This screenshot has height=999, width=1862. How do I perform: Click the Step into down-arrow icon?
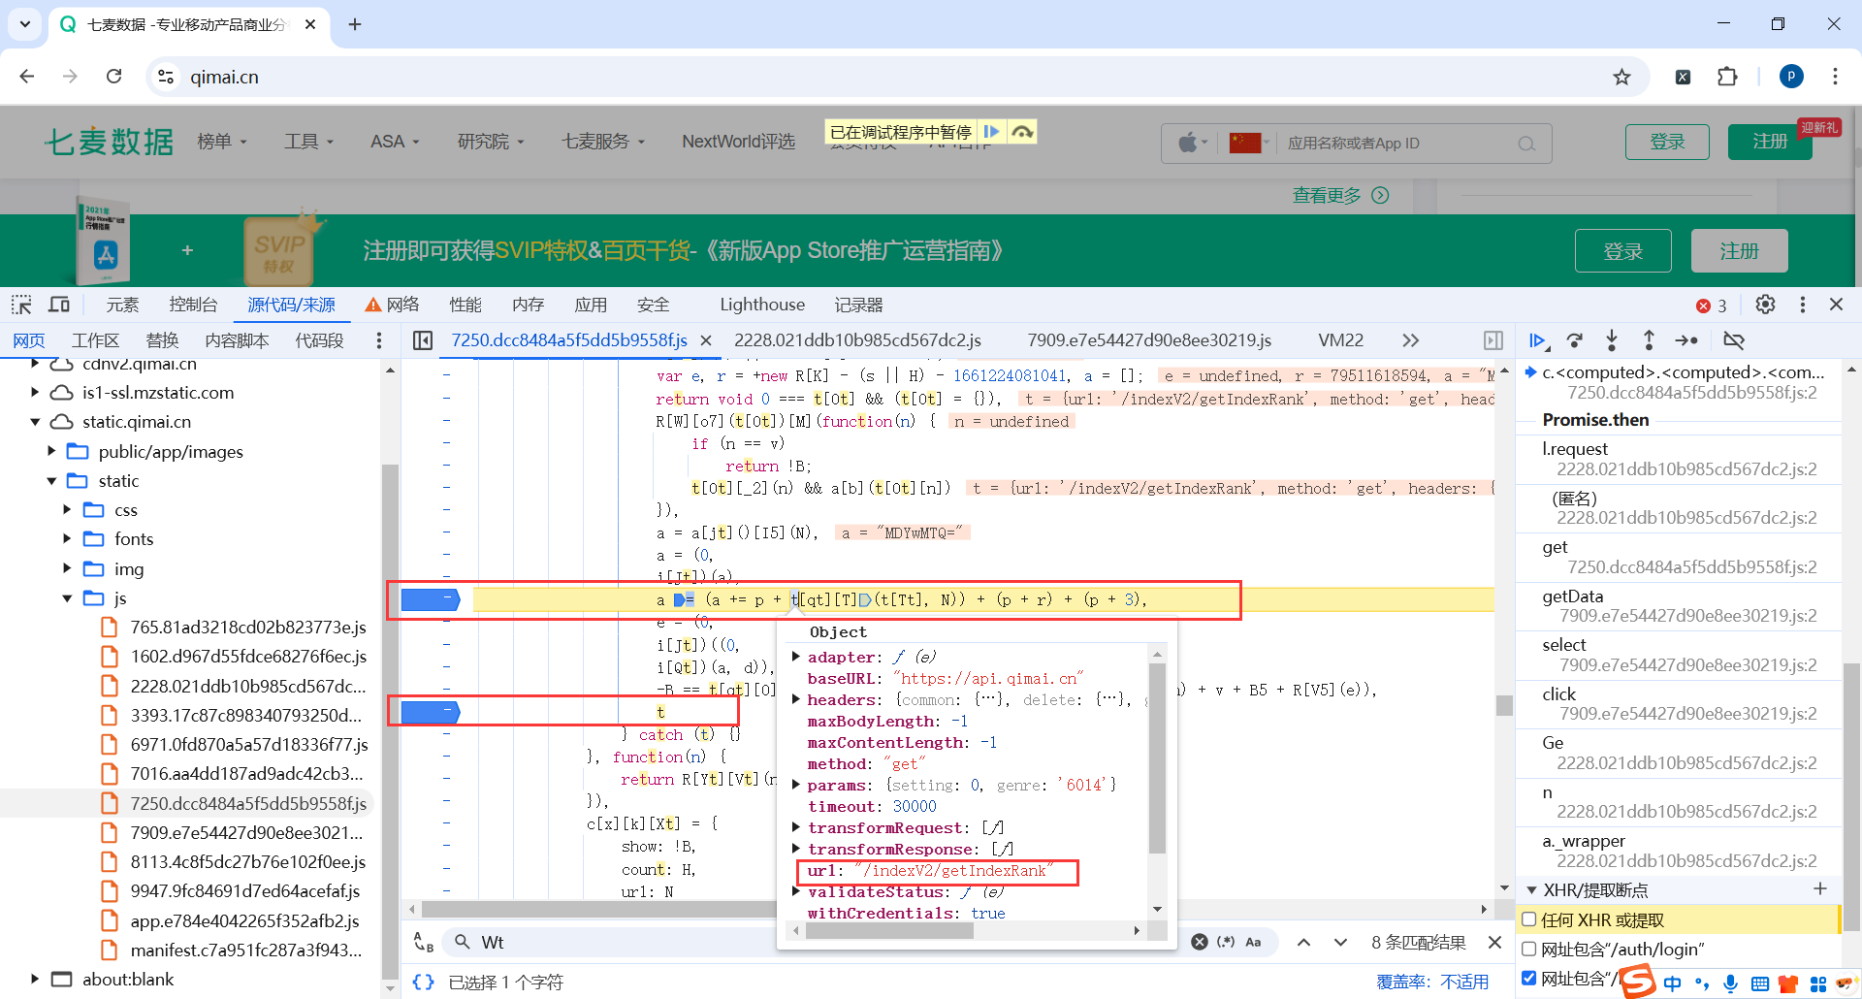pyautogui.click(x=1612, y=340)
